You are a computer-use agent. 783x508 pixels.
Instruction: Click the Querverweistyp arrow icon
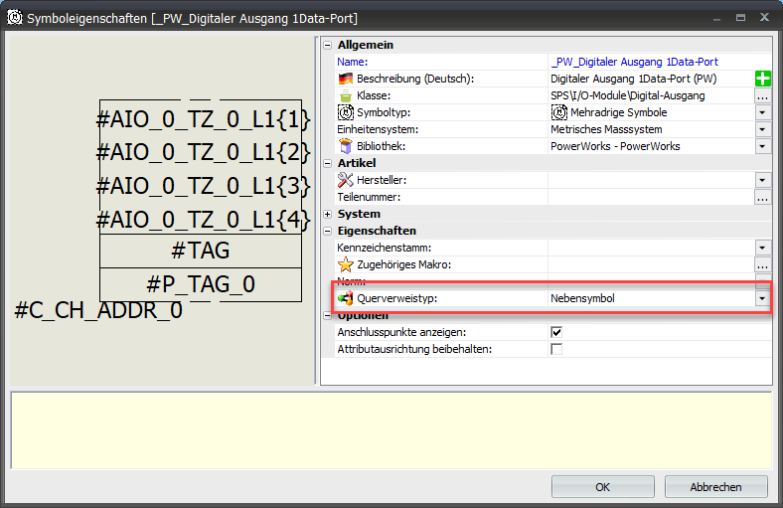(x=346, y=298)
